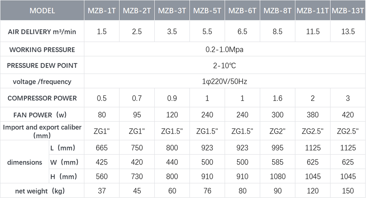Click the air delivery value 11.5
The width and height of the screenshot is (366, 198).
coord(313,32)
